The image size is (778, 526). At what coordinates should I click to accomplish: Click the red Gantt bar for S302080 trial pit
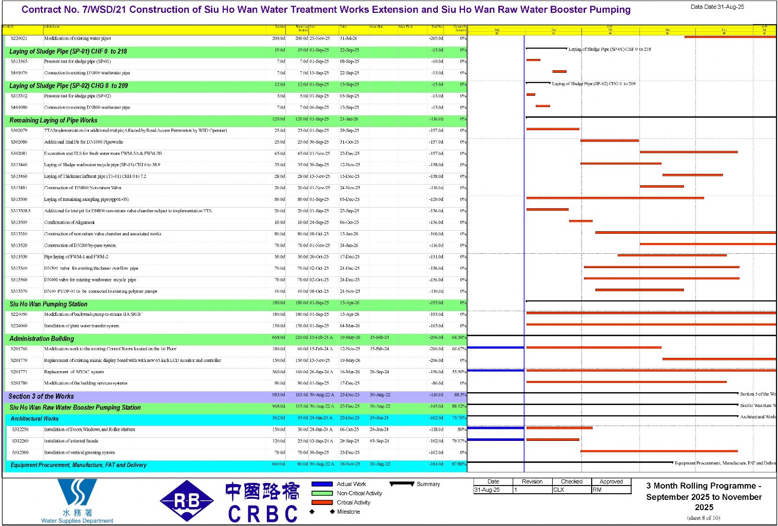tap(610, 140)
